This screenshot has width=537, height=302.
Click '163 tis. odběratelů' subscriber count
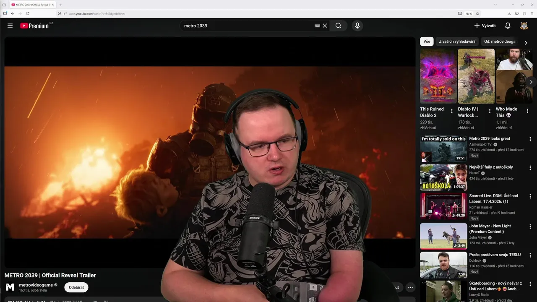[33, 290]
